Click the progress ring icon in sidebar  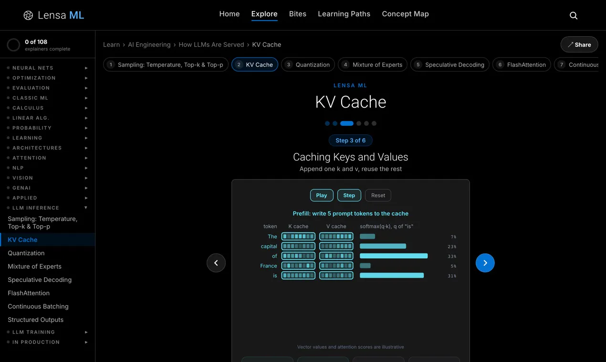pos(13,45)
